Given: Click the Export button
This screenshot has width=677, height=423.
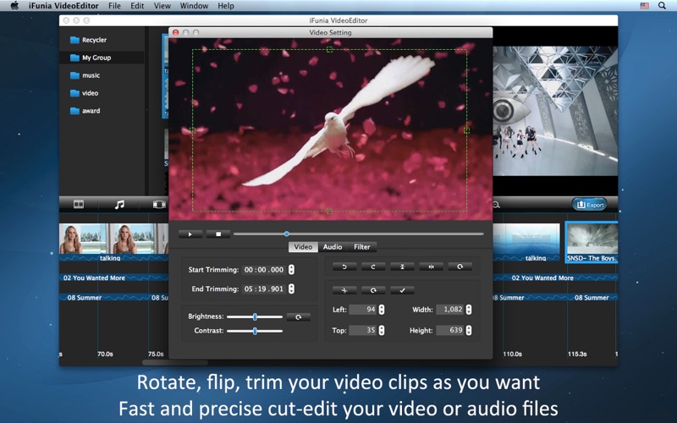Looking at the screenshot, I should tap(590, 205).
